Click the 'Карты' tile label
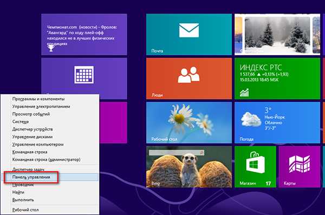Image resolution: width=325 pixels, height=215 pixels. tap(290, 183)
